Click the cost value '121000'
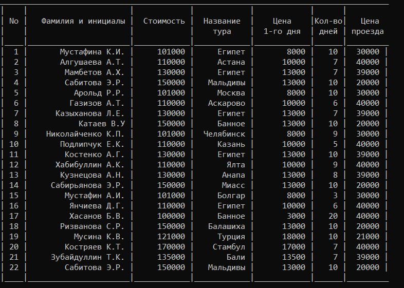The width and height of the screenshot is (404, 288). (171, 237)
